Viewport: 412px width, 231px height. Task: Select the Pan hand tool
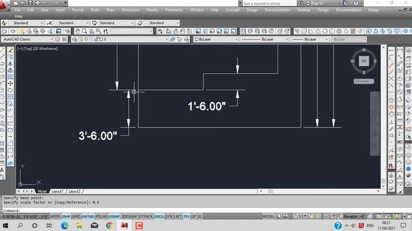point(77,31)
